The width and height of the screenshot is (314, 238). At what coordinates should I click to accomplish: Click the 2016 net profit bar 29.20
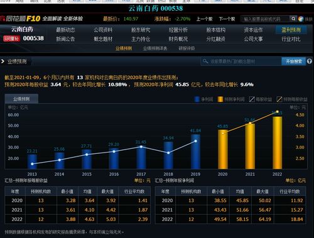pos(114,158)
